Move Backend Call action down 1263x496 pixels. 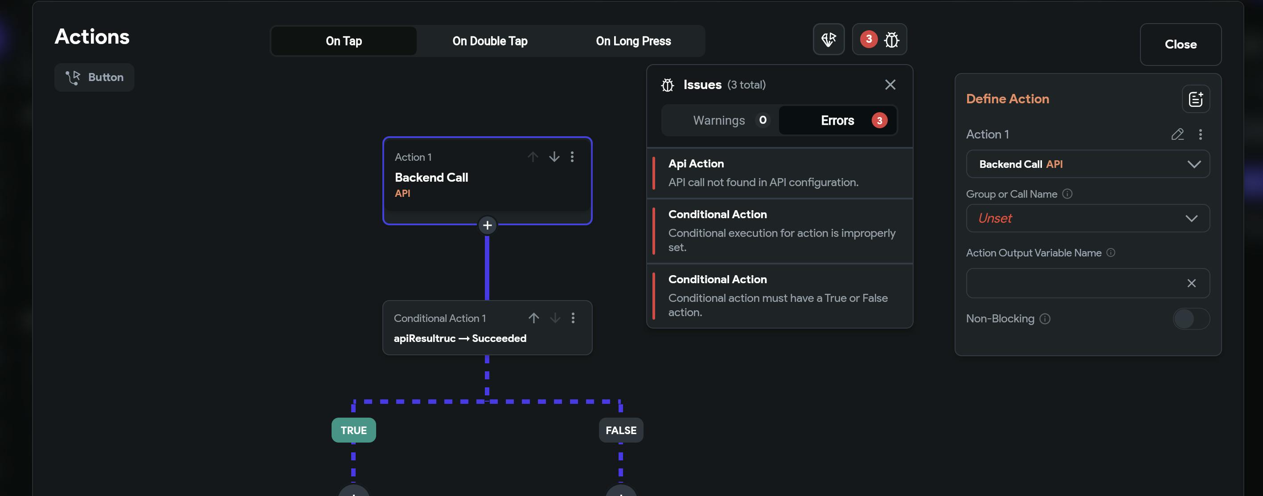pos(554,157)
